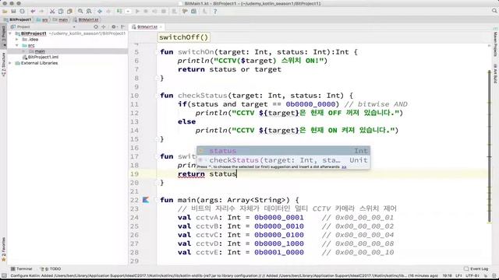Click the Copy toolbar icon

61,12
